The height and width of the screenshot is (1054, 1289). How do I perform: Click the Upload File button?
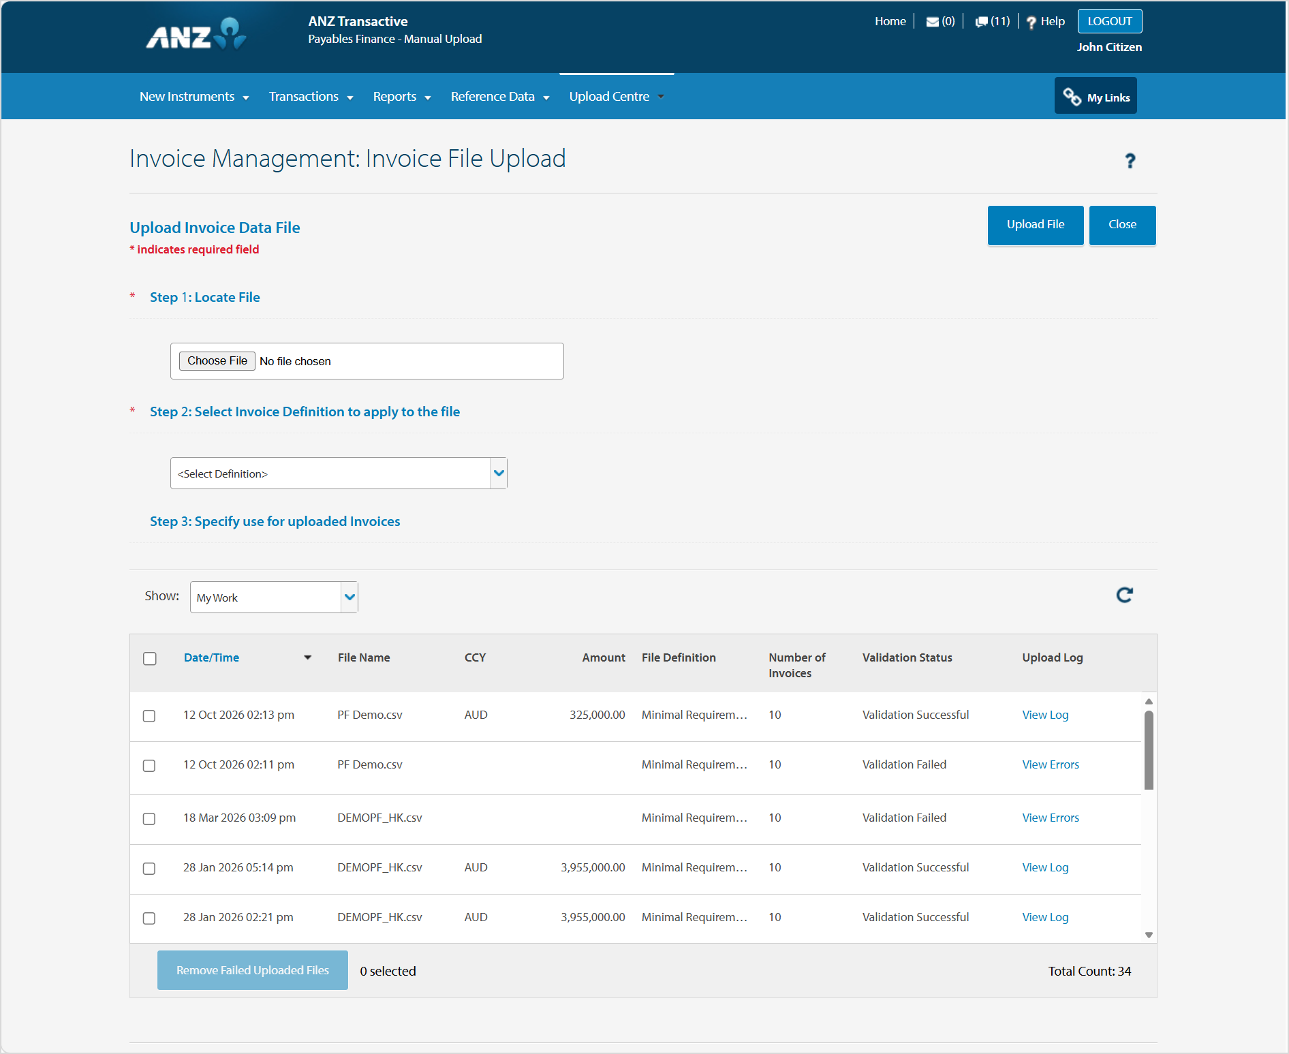tap(1035, 225)
